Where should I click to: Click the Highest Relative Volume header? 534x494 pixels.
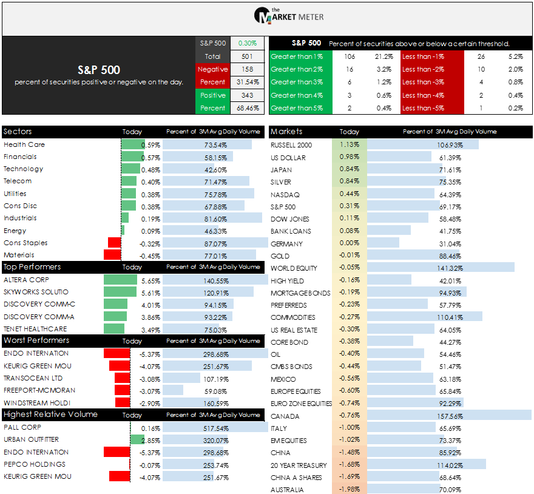(133, 414)
